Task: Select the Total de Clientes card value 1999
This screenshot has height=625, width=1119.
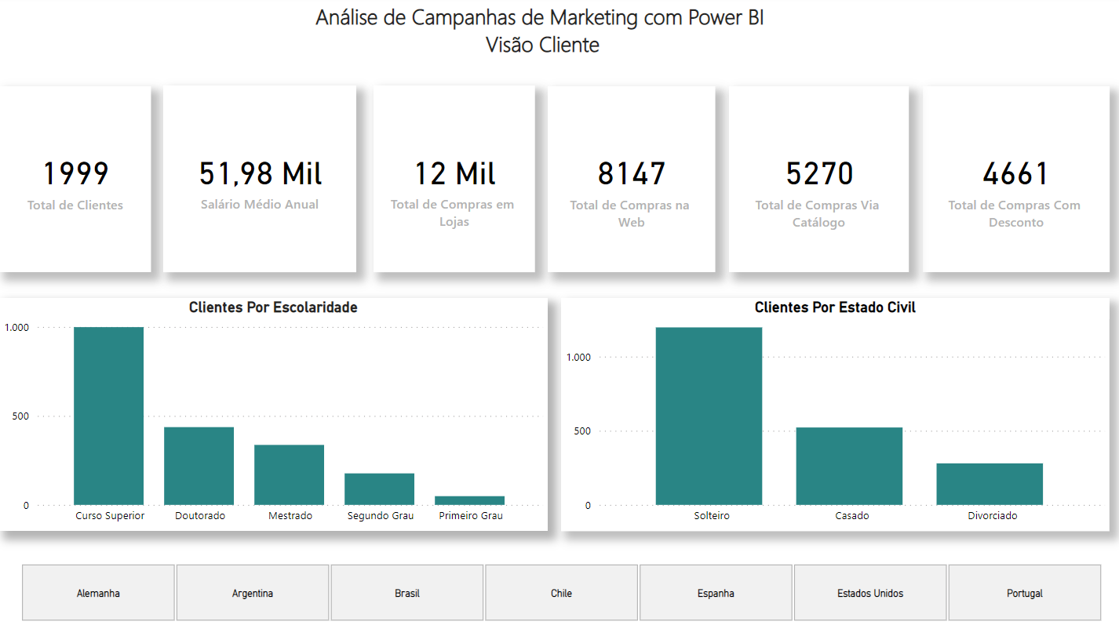Action: (x=75, y=174)
